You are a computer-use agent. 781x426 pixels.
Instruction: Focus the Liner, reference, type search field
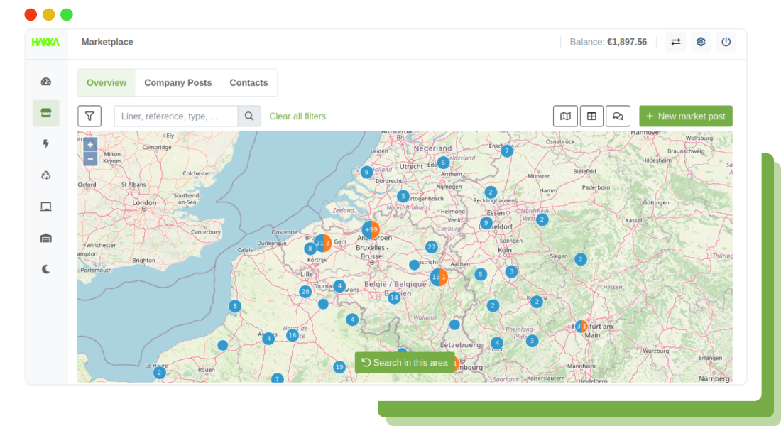[x=176, y=116]
